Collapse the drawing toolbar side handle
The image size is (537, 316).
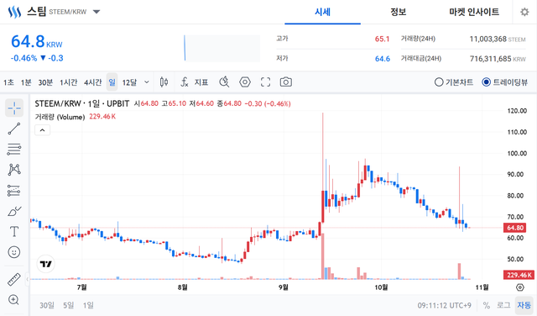(x=28, y=279)
